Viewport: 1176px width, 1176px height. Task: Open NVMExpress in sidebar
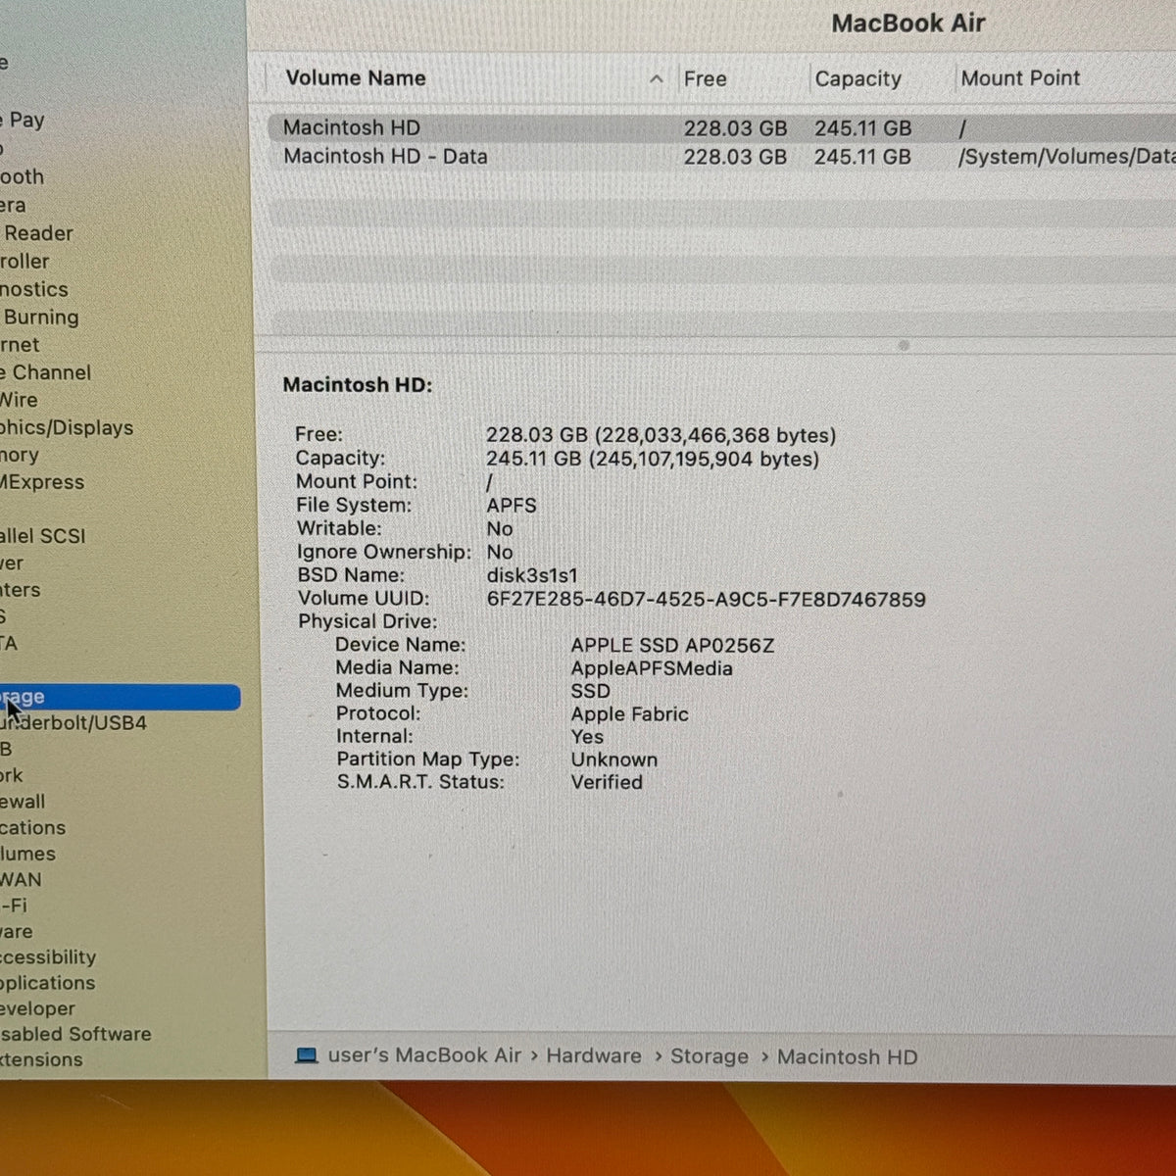42,482
